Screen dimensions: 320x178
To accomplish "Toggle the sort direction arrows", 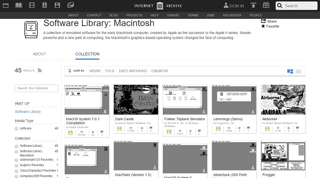I will coord(70,71).
